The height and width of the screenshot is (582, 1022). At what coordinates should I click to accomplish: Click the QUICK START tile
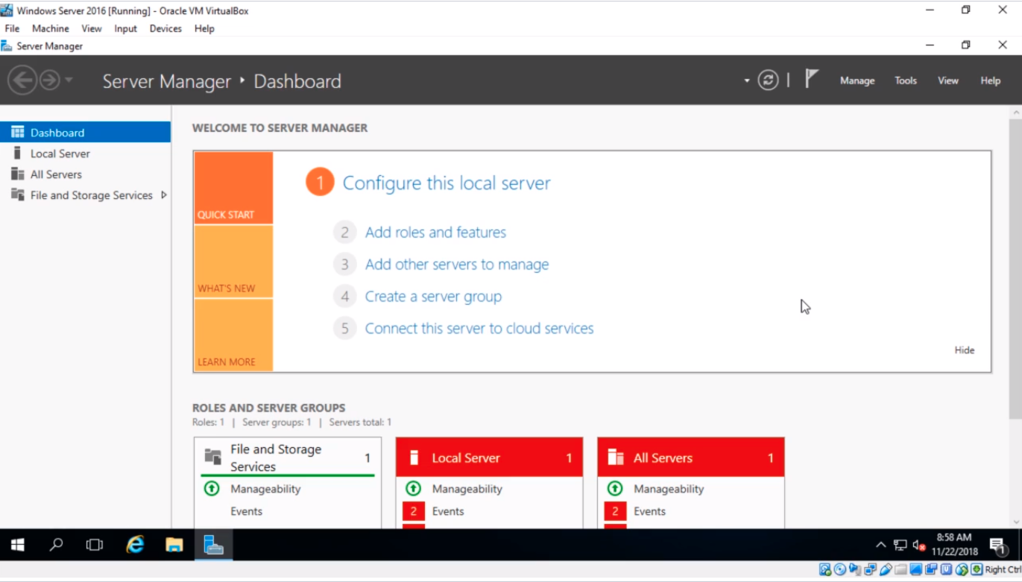tap(233, 188)
